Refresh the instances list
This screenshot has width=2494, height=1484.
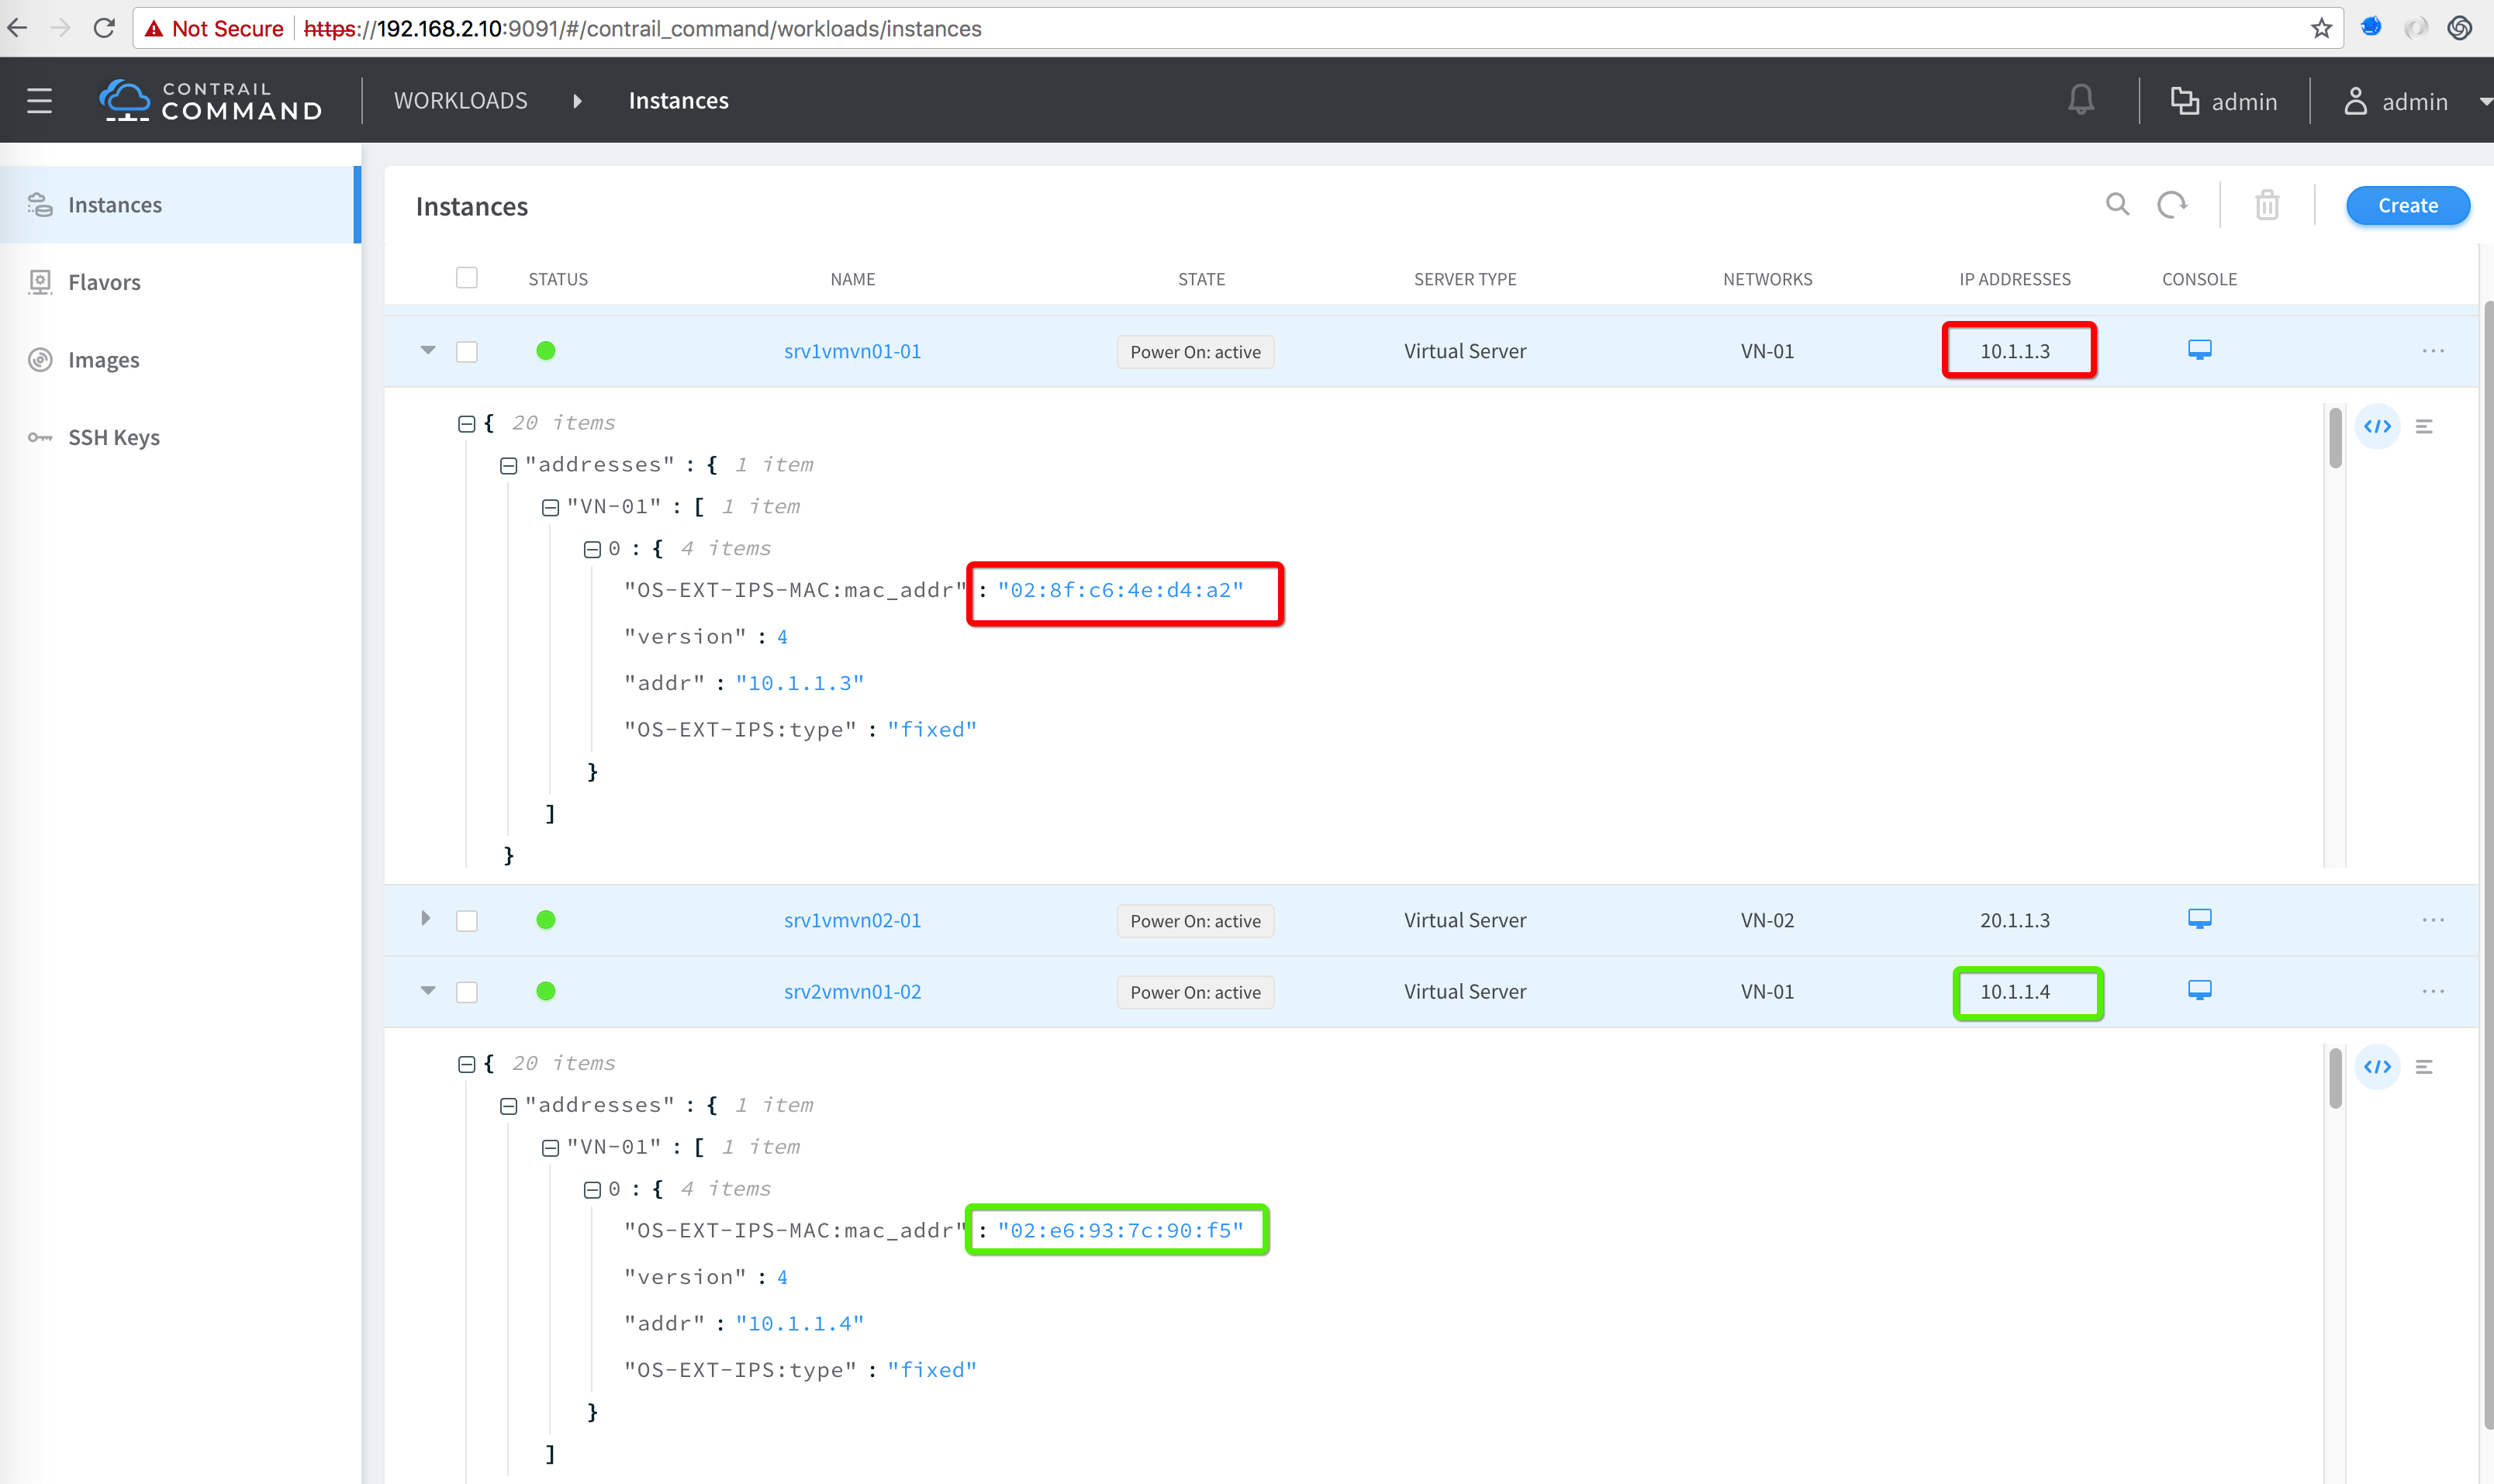coord(2171,205)
